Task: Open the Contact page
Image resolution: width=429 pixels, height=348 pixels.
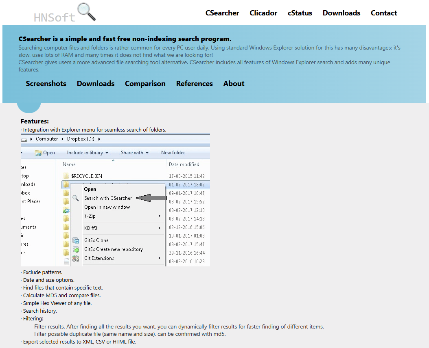Action: click(x=384, y=13)
